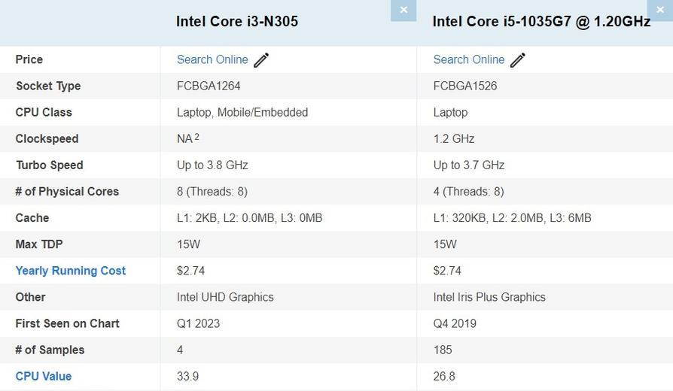Click the Intel Iris Plus Graphics cell

pyautogui.click(x=489, y=297)
